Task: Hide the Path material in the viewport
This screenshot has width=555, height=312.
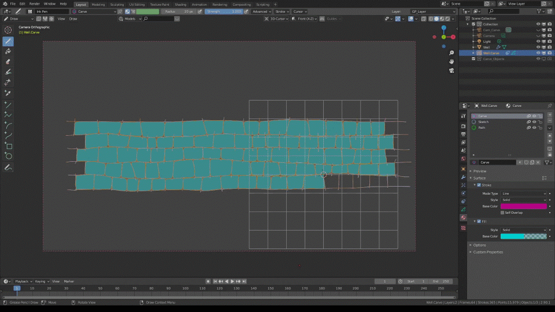Action: click(534, 128)
